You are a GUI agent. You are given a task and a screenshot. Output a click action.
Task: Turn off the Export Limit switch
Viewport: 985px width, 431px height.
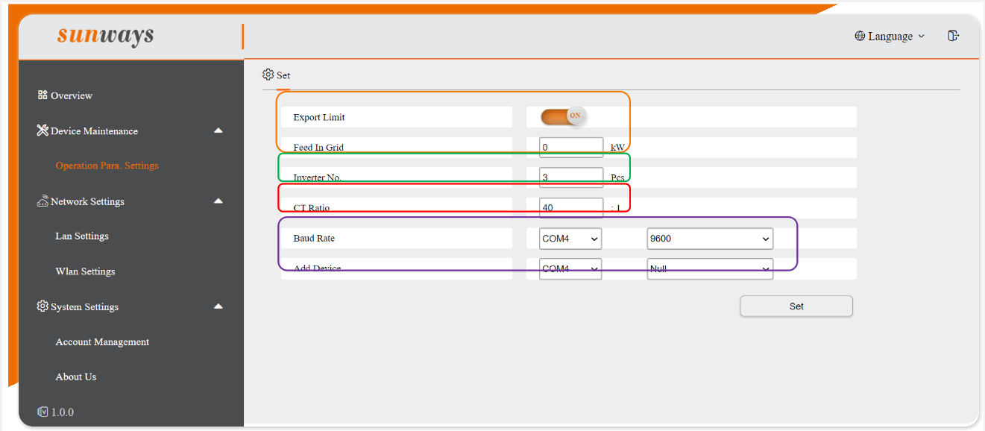pyautogui.click(x=564, y=116)
